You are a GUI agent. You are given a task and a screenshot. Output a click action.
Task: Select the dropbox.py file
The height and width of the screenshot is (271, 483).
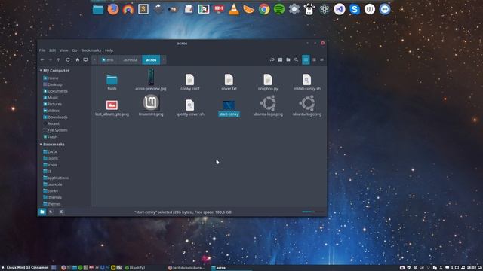(268, 82)
